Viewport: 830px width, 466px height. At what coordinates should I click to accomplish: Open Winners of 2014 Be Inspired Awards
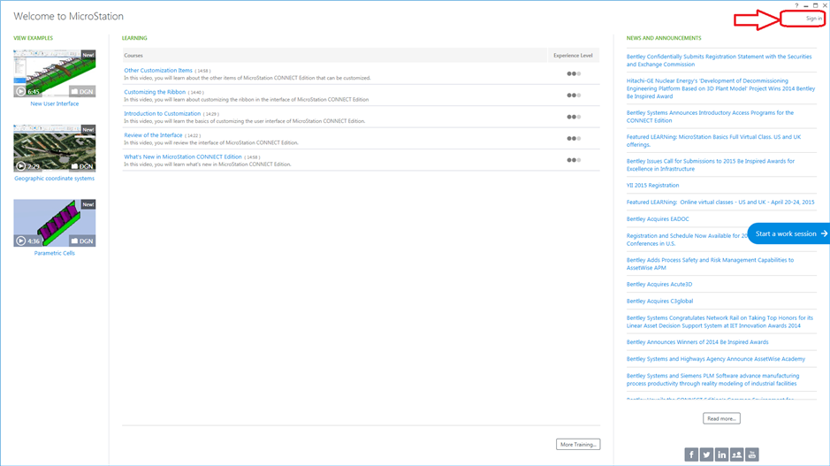point(697,342)
